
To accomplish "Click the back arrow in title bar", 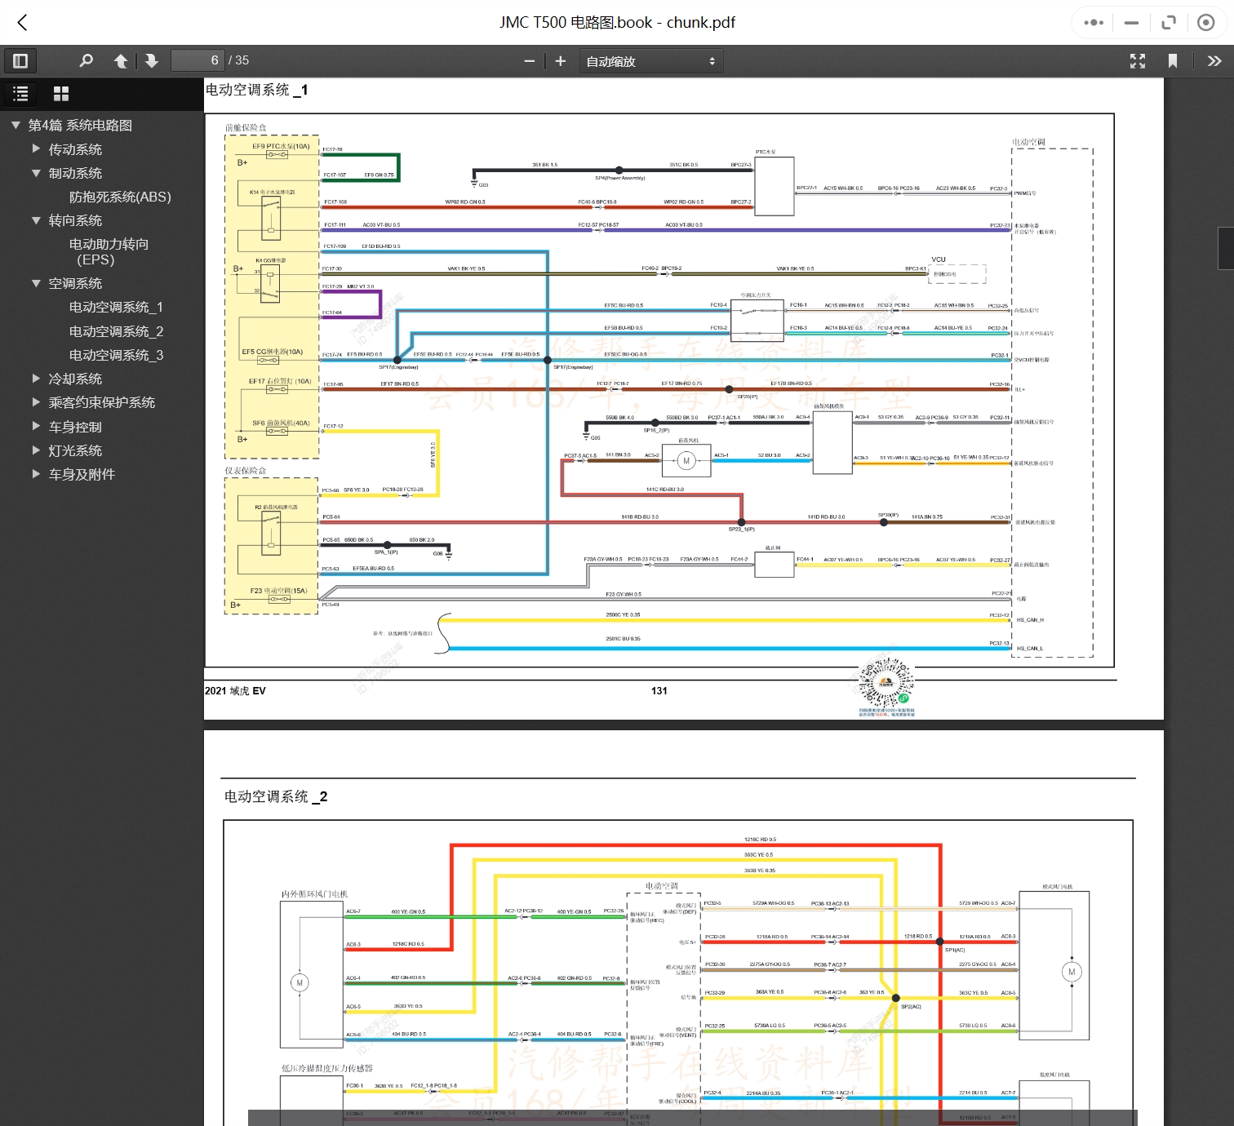I will point(22,23).
